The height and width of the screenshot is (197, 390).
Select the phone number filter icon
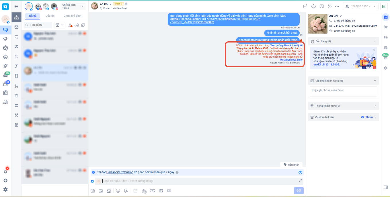[17, 76]
